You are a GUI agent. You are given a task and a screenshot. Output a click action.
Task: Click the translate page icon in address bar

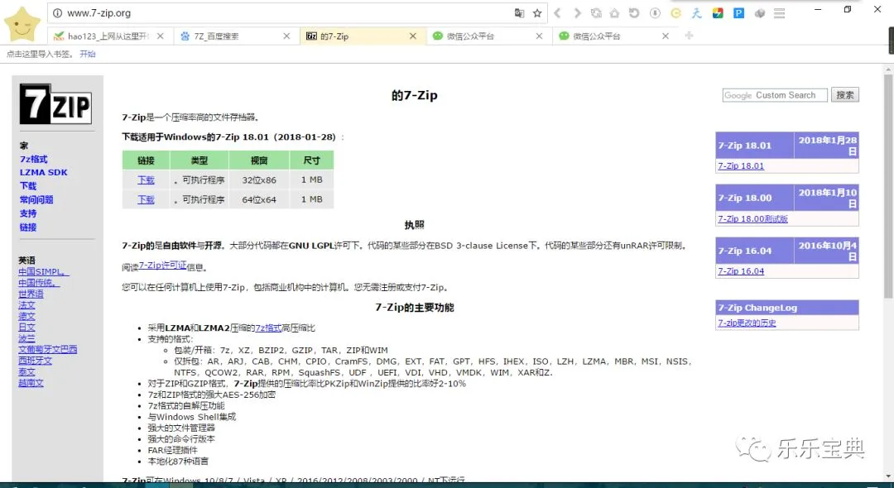(x=519, y=13)
